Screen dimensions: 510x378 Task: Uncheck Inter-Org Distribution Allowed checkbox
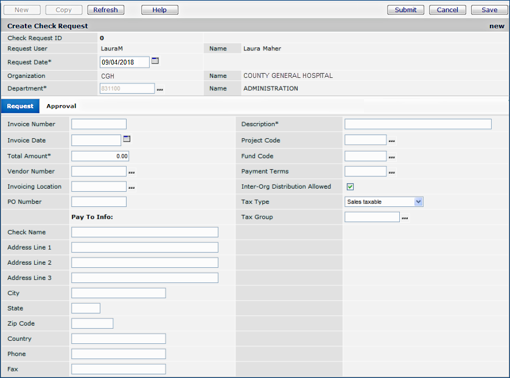(350, 187)
